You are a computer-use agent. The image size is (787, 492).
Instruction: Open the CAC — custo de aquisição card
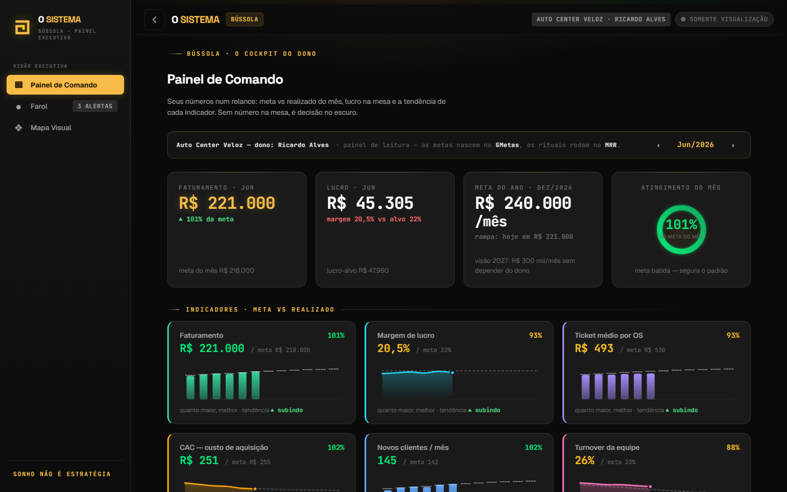tap(261, 462)
